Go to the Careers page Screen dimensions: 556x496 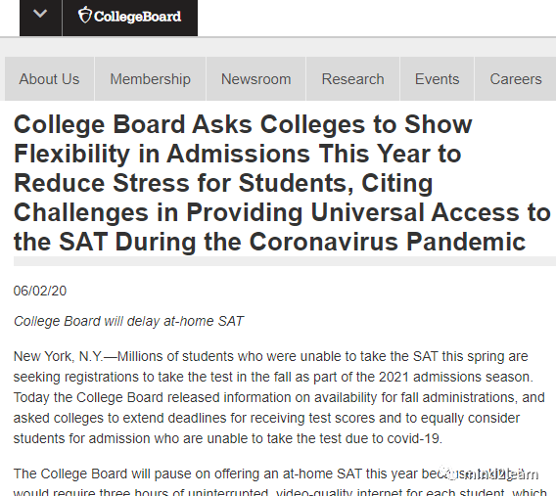516,79
